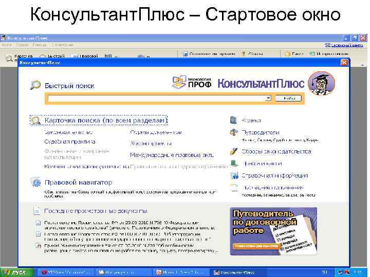Open История поисков in background toolbar
This screenshot has width=370, height=277.
click(x=329, y=54)
